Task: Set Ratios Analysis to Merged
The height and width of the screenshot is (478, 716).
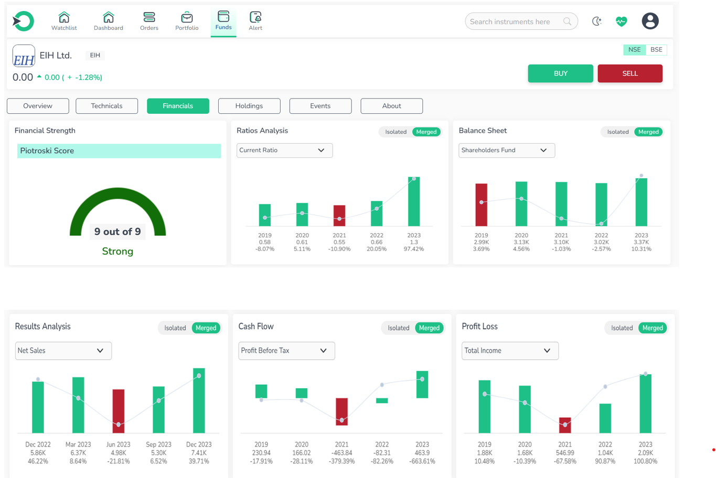Action: [x=426, y=132]
